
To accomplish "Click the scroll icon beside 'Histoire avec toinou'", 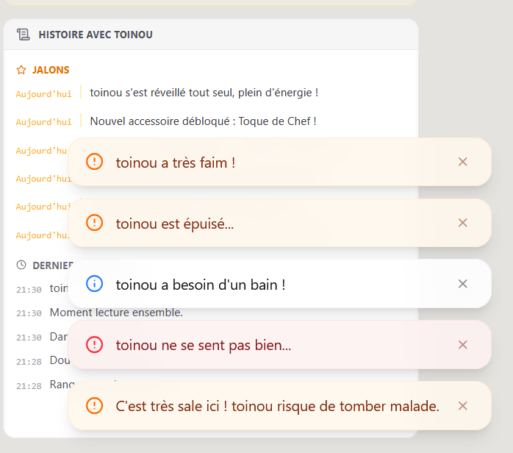I will (24, 35).
